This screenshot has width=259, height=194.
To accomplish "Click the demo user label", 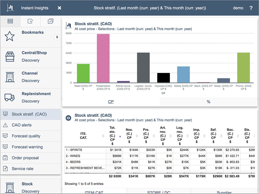I will point(238,8).
